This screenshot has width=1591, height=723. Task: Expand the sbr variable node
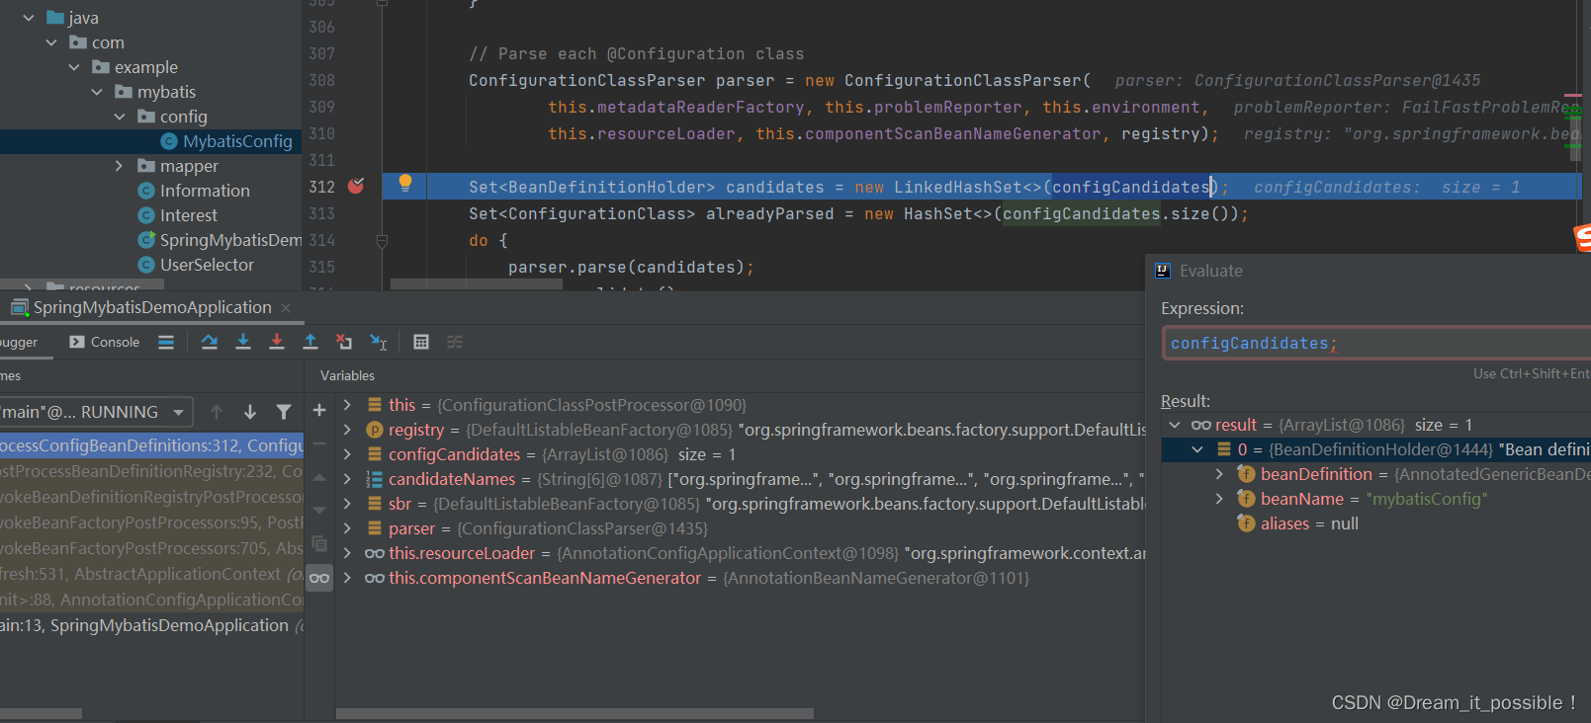(347, 504)
